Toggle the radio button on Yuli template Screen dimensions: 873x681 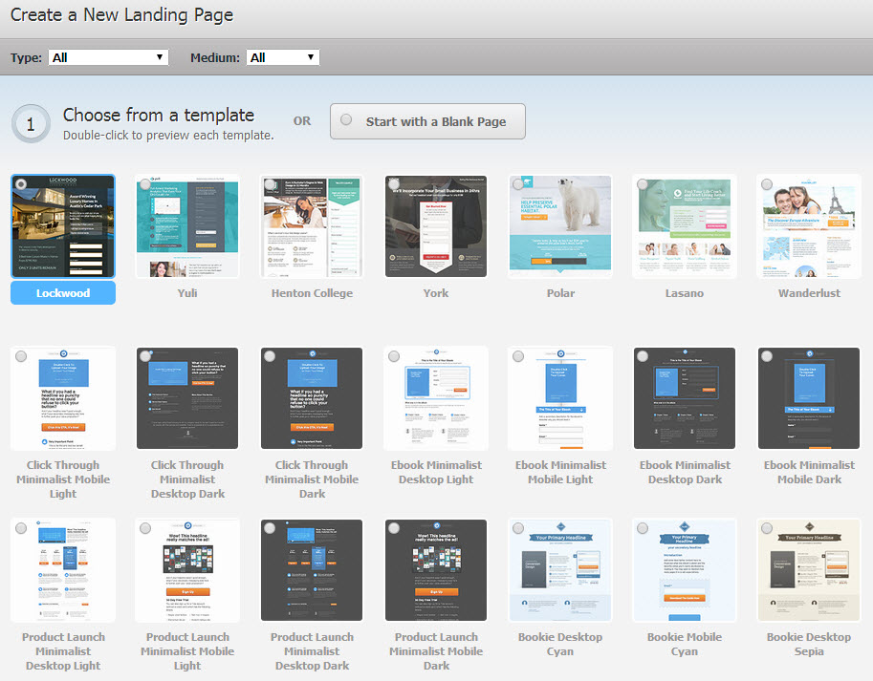145,184
